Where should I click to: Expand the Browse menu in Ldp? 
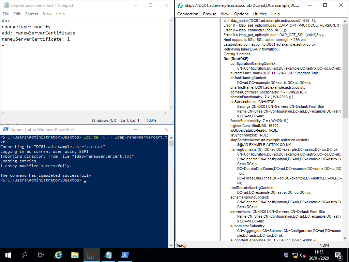coord(209,14)
